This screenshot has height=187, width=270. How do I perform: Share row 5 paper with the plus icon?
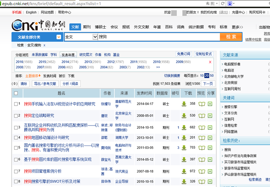210,148
